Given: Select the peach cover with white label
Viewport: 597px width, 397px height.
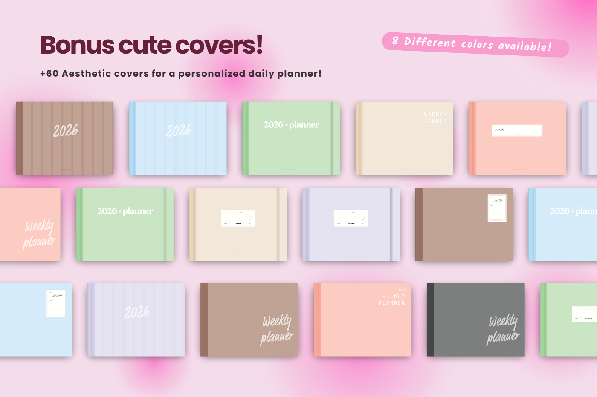Looking at the screenshot, I should (517, 138).
